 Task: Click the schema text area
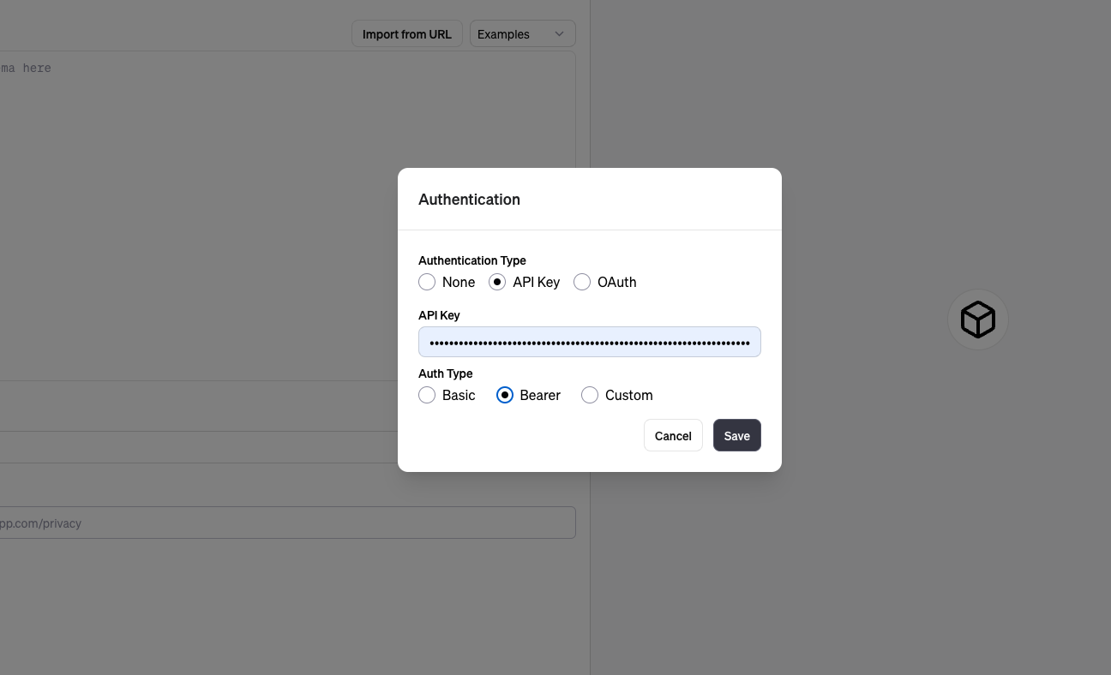click(288, 214)
